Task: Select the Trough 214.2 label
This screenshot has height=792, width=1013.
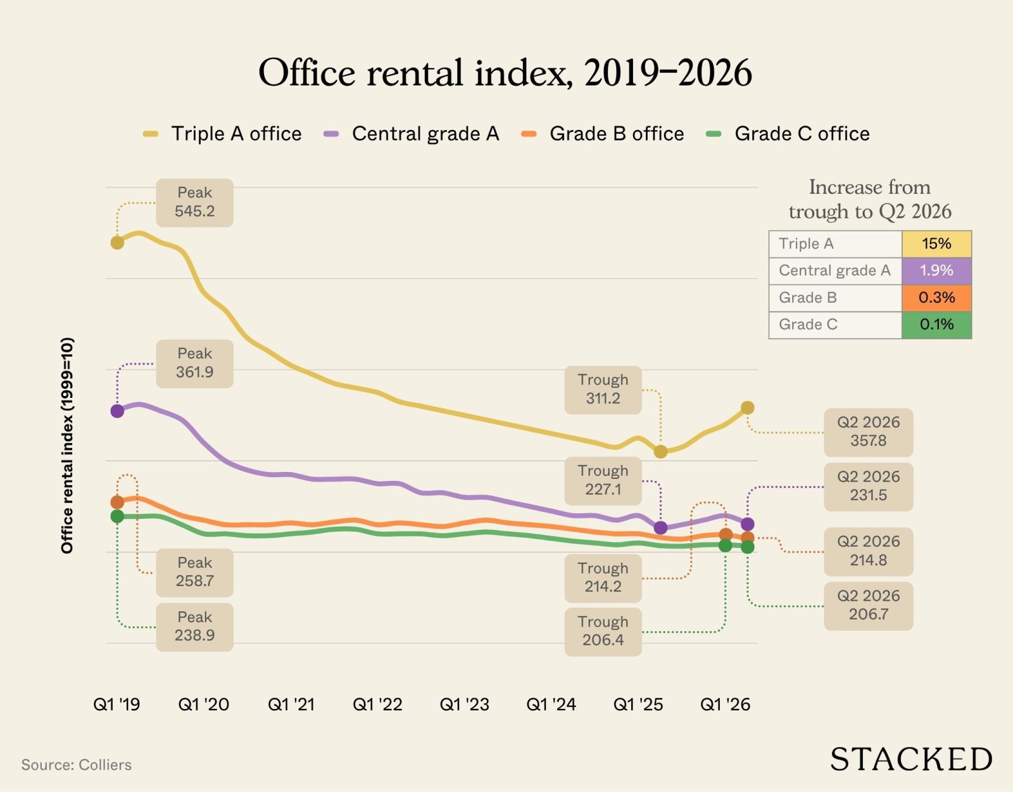Action: 603,578
